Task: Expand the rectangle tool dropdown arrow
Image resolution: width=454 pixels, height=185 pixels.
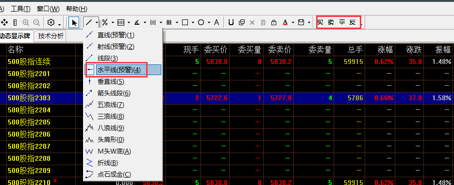Action: (x=193, y=22)
